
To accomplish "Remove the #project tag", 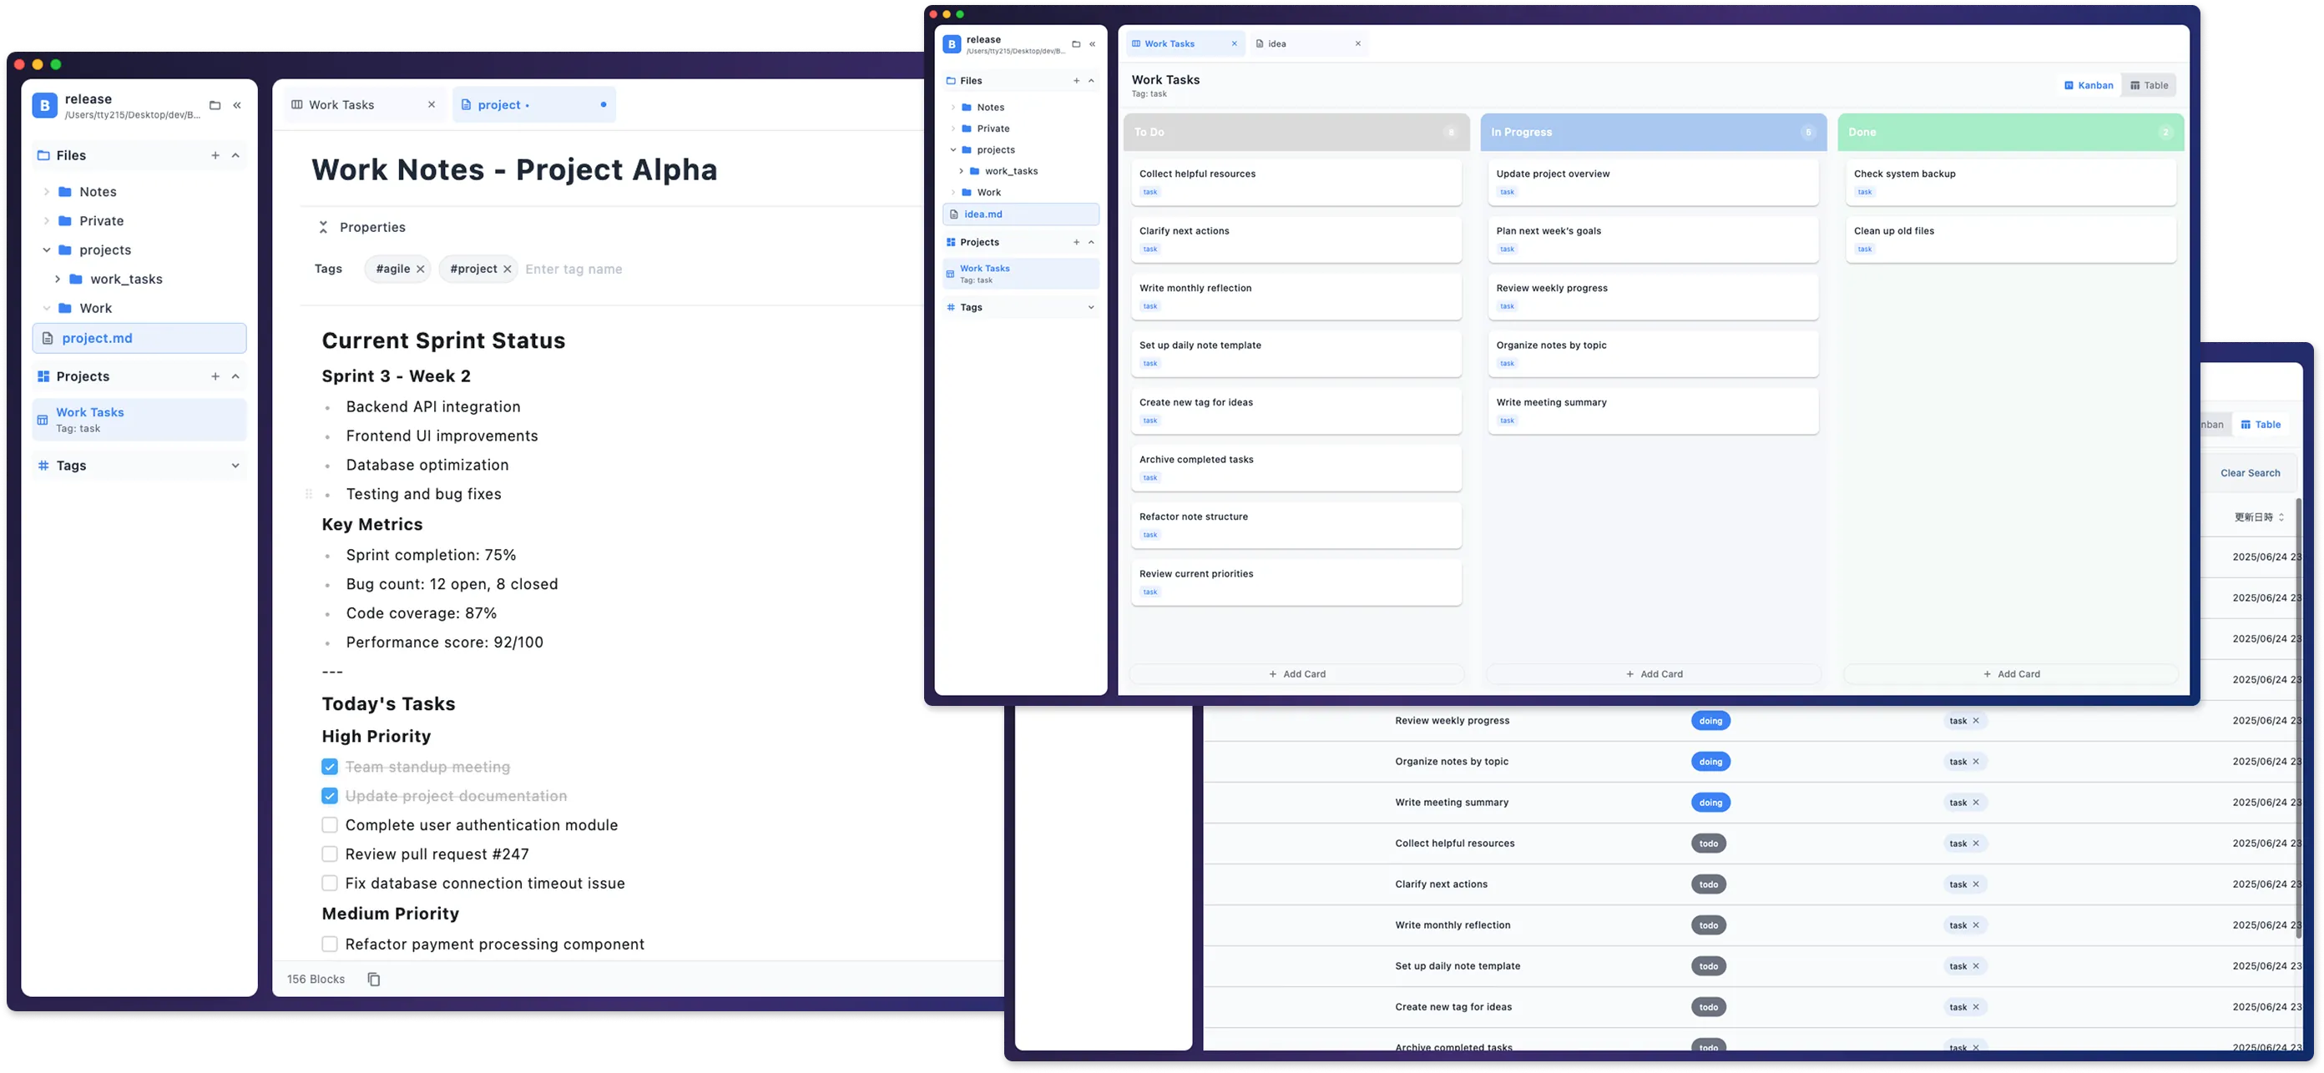I will pos(507,269).
